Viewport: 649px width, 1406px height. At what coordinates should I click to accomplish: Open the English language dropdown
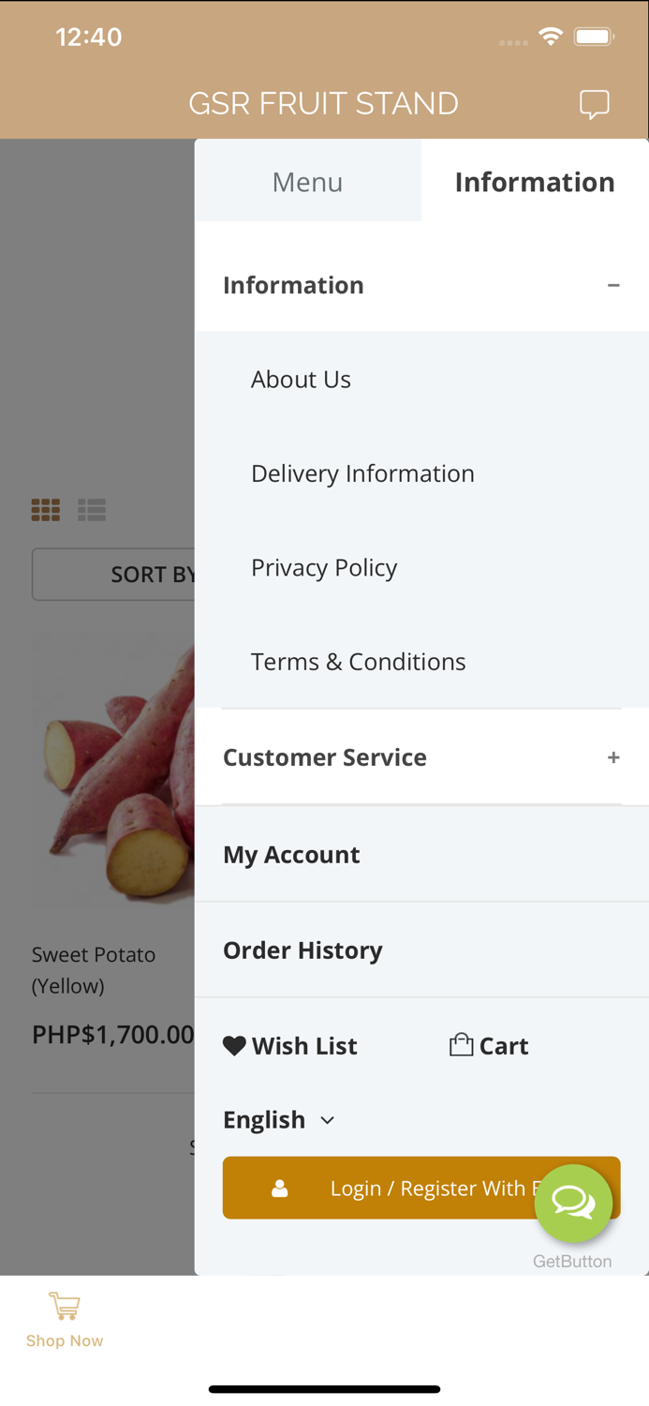coord(279,1120)
